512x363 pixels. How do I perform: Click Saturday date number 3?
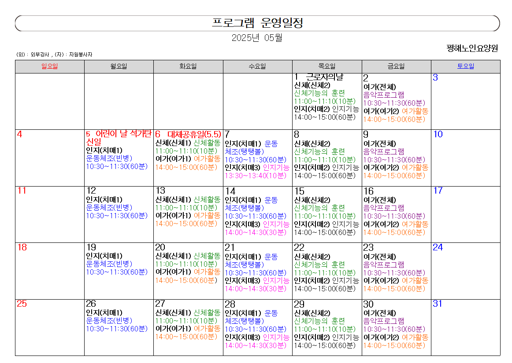[x=435, y=77]
